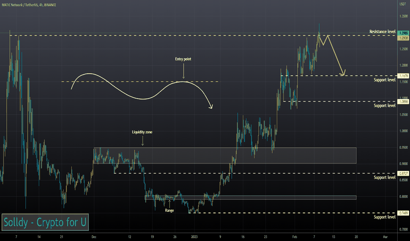The width and height of the screenshot is (410, 241).
Task: Click the 1.0000 price axis value
Action: coord(403,131)
